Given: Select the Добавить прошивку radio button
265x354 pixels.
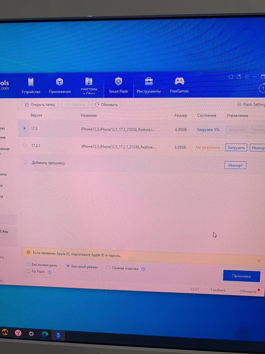Looking at the screenshot, I should (25, 162).
